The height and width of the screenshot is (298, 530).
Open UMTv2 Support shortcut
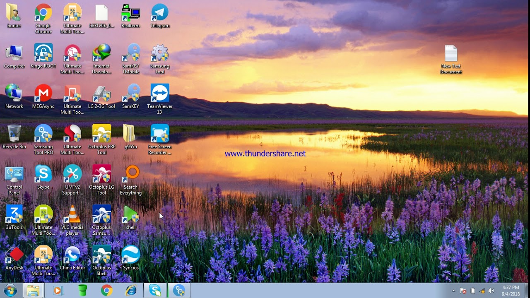72,180
